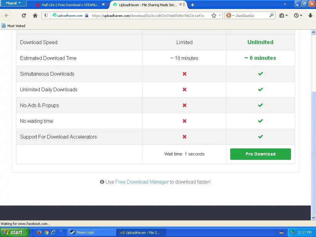Open the DuckDuckGo search engine selector
This screenshot has height=237, width=316.
pos(230,15)
